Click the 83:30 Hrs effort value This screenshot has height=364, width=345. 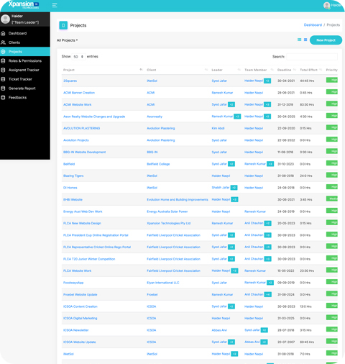(x=307, y=104)
